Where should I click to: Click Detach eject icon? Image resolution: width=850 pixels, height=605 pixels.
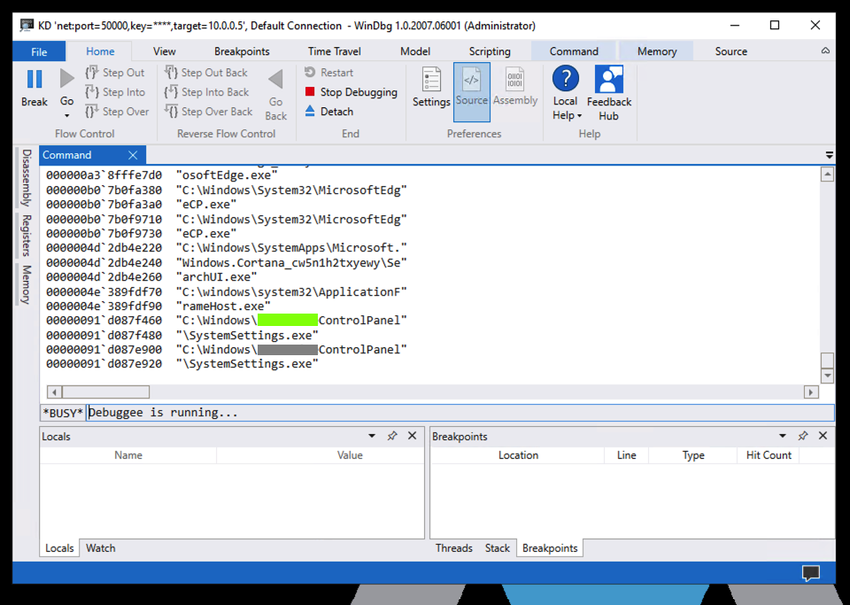pos(310,111)
